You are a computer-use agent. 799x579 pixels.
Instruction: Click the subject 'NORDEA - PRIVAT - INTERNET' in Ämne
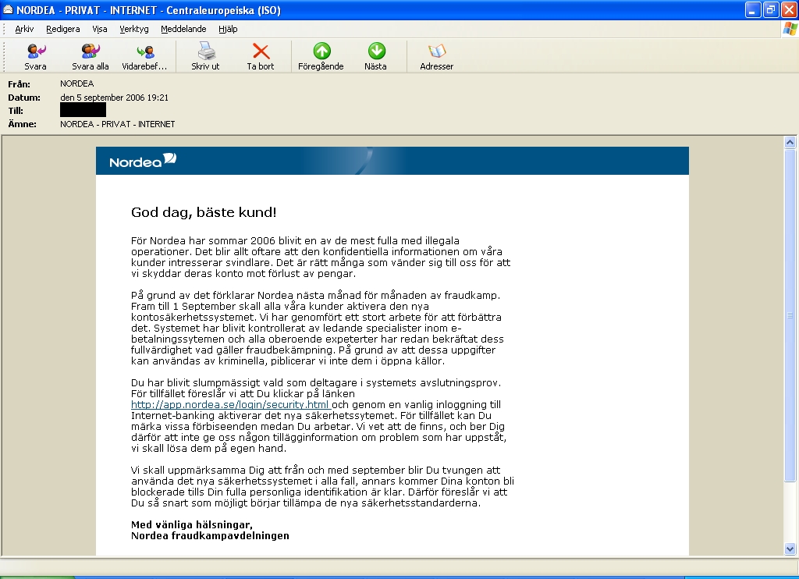tap(118, 124)
